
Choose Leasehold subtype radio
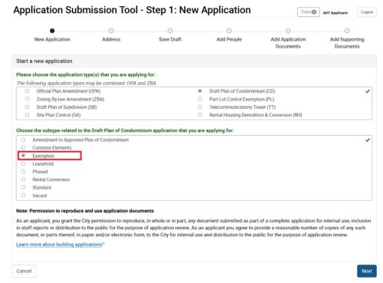point(23,163)
